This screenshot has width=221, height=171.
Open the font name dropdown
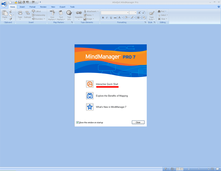pyautogui.click(x=128, y=13)
